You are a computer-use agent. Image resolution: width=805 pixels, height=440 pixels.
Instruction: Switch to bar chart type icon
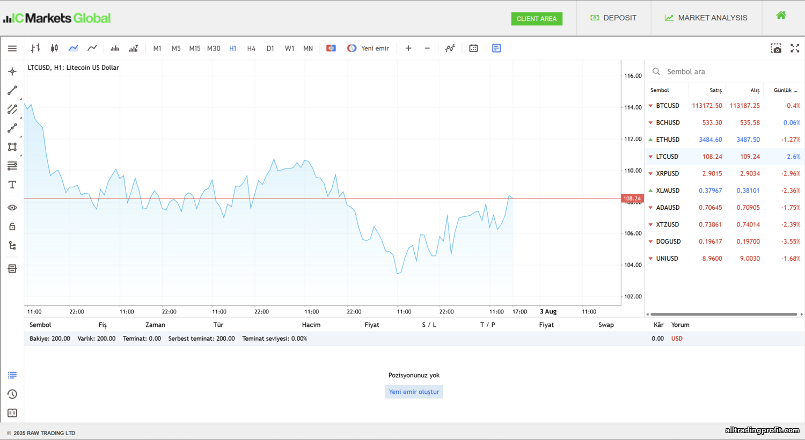[x=35, y=48]
